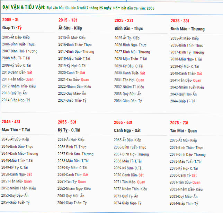Click the '3 tuổi 7 tháng 25 ngày' text
This screenshot has height=213, width=223.
click(x=94, y=8)
